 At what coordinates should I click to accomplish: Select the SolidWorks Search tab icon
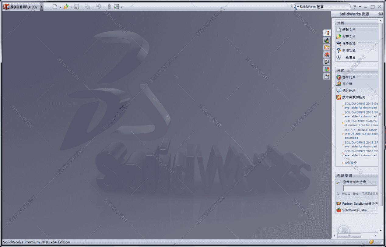327,55
